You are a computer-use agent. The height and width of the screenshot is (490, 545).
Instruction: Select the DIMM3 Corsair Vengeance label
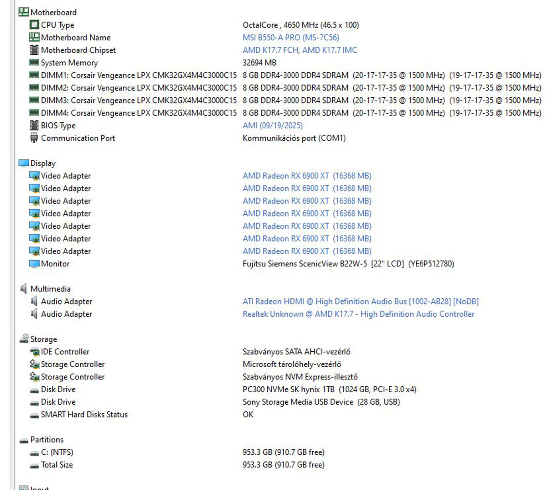click(139, 100)
